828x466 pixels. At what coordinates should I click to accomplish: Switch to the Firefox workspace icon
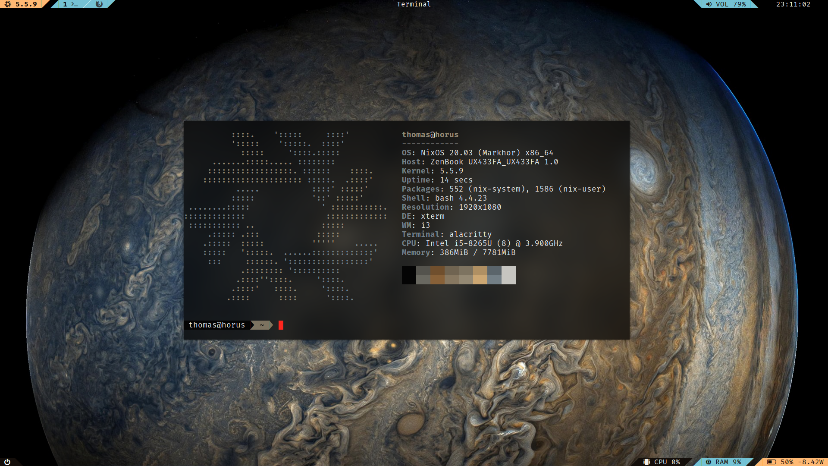[x=99, y=4]
